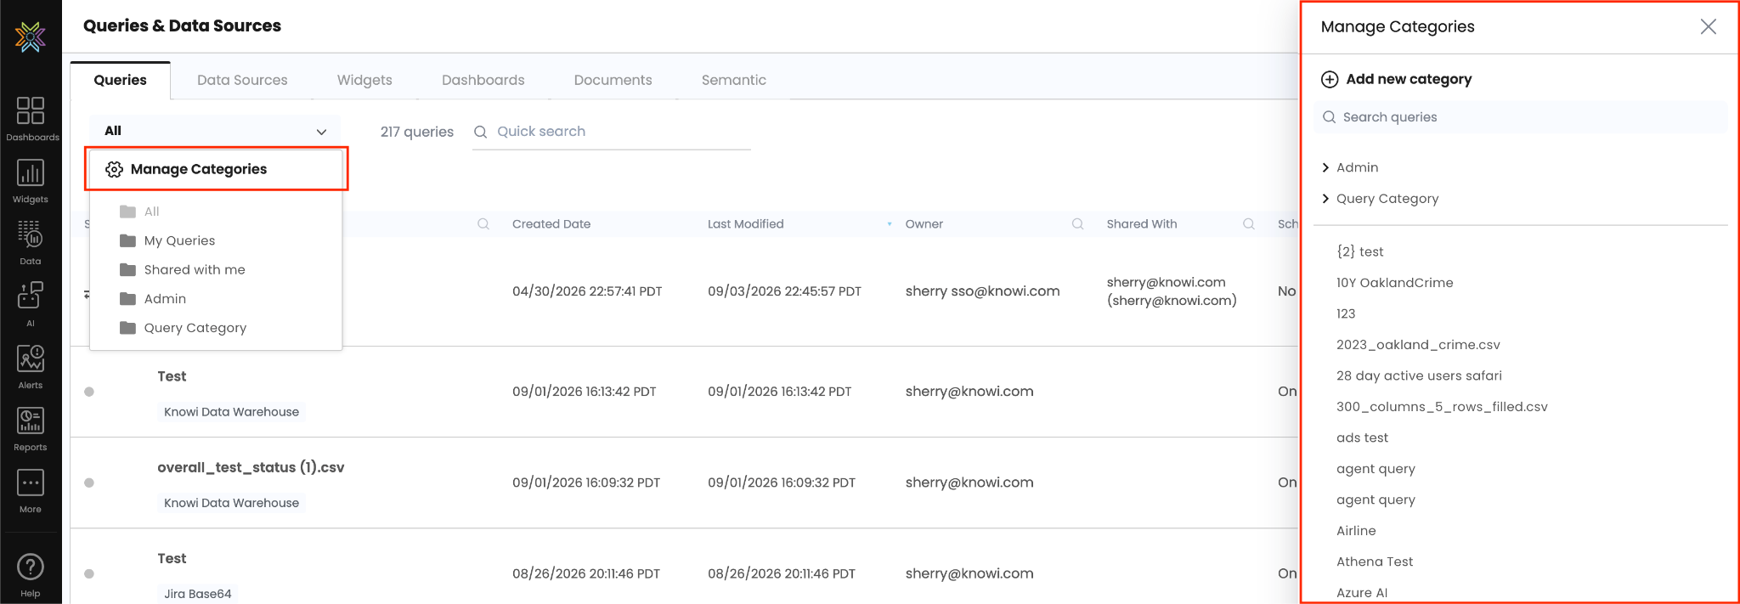Open Alerts from the sidebar
This screenshot has height=604, width=1740.
[x=31, y=366]
